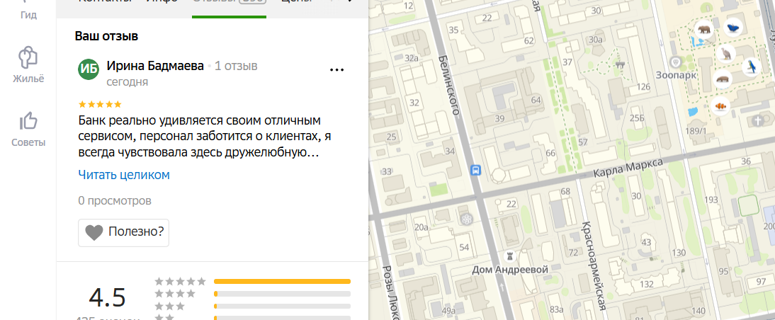Viewport: 775px width, 320px height.
Task: Filter reviews by four-star rating bar
Action: point(282,294)
